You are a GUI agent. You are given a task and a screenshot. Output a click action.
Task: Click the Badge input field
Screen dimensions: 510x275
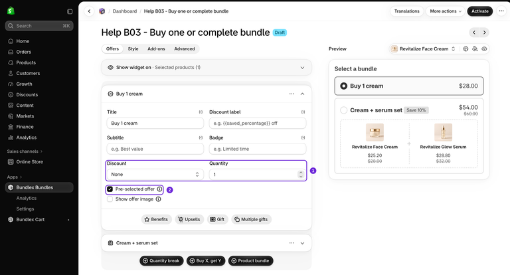(x=258, y=149)
